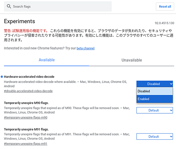This screenshot has height=149, width=176.
Task: Select the Disabled option in list
Action: coord(155,91)
